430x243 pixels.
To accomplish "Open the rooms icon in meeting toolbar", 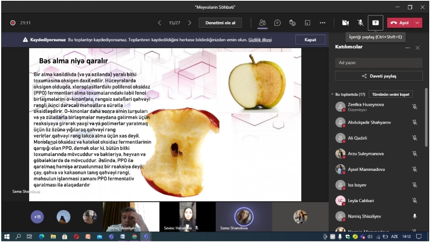I will (307, 23).
